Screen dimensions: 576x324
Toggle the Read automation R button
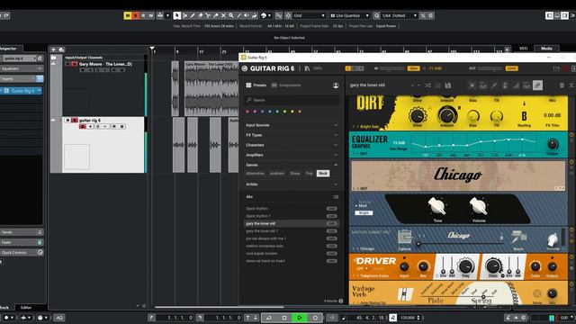point(143,15)
